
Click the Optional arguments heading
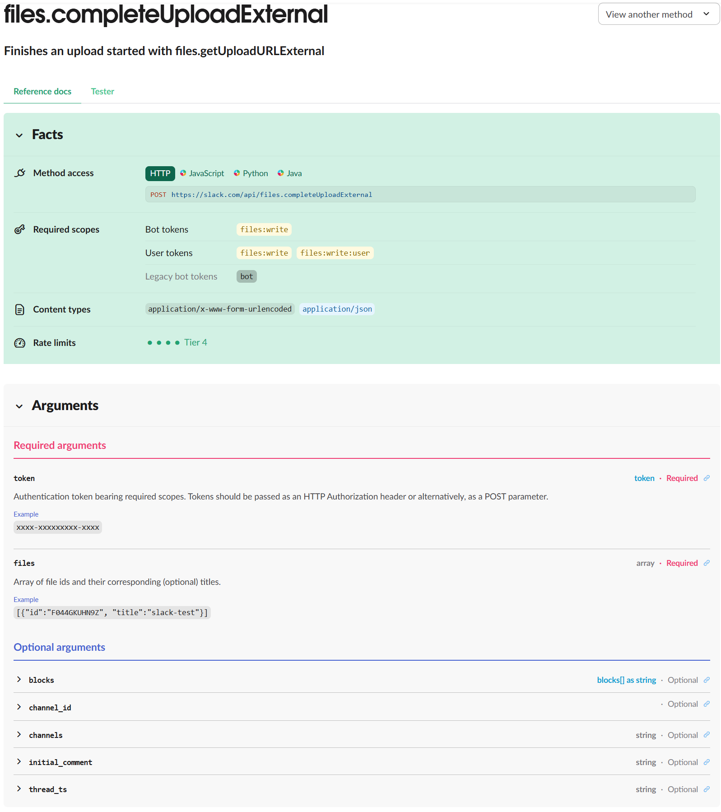(59, 647)
